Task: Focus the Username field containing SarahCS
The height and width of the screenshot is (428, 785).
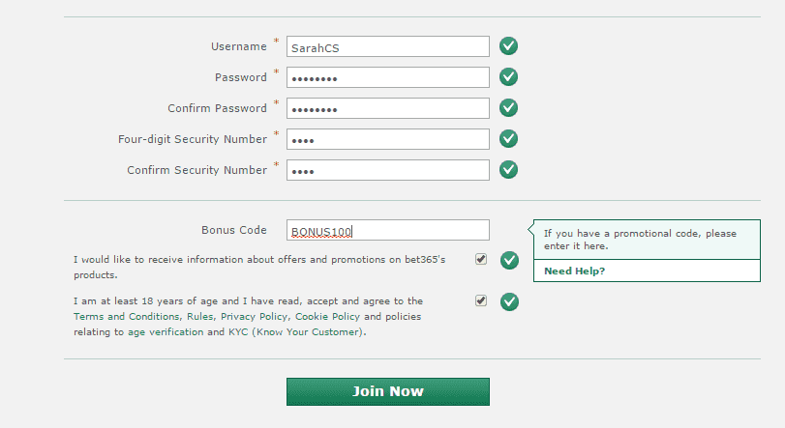Action: (x=388, y=46)
